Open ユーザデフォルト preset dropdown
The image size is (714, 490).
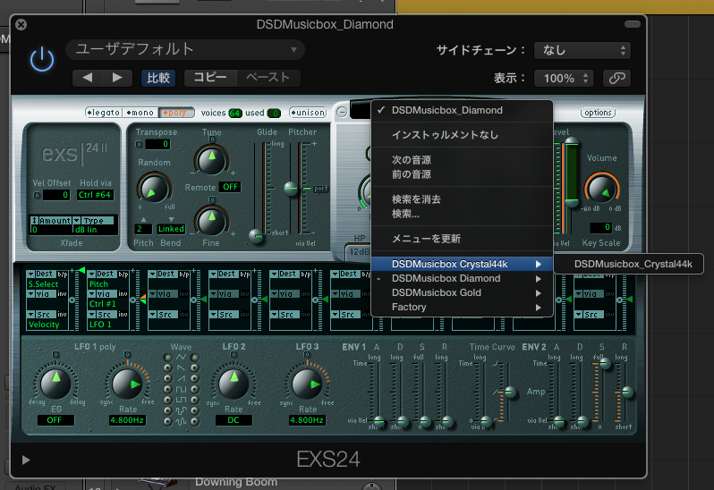185,49
